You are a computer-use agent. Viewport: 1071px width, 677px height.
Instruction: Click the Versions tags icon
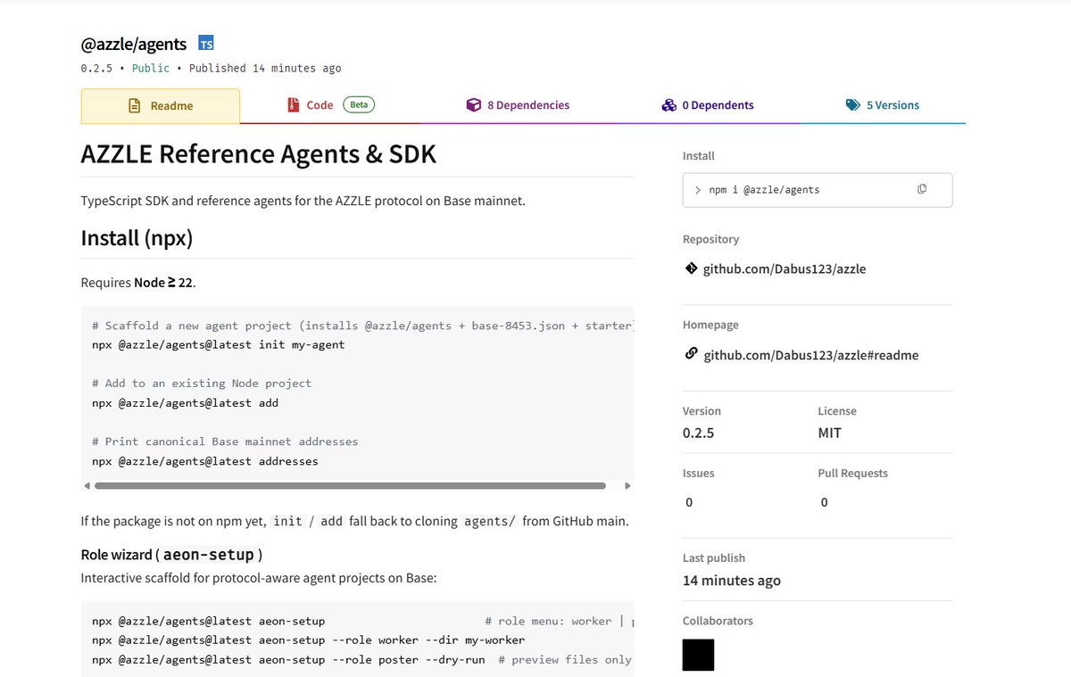[x=853, y=105]
